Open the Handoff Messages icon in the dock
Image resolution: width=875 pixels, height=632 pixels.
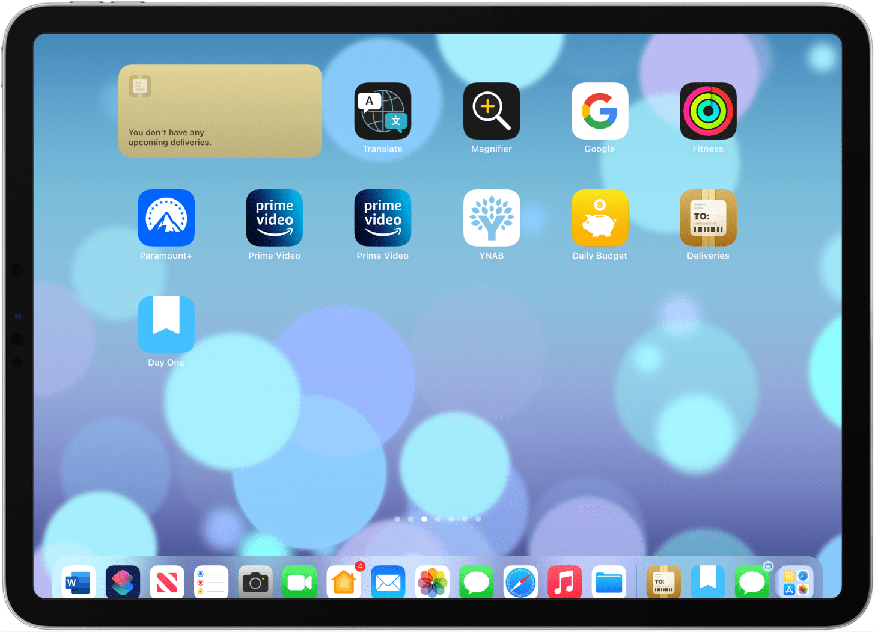[752, 582]
